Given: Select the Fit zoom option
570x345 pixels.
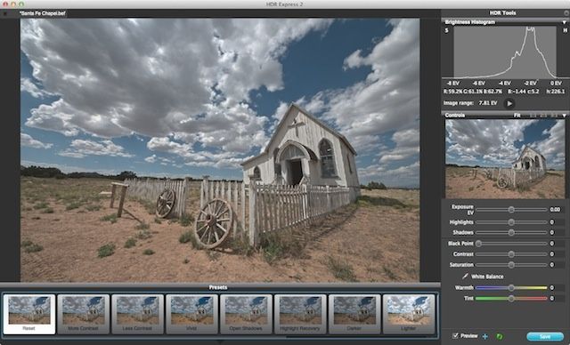Looking at the screenshot, I should click(x=517, y=116).
